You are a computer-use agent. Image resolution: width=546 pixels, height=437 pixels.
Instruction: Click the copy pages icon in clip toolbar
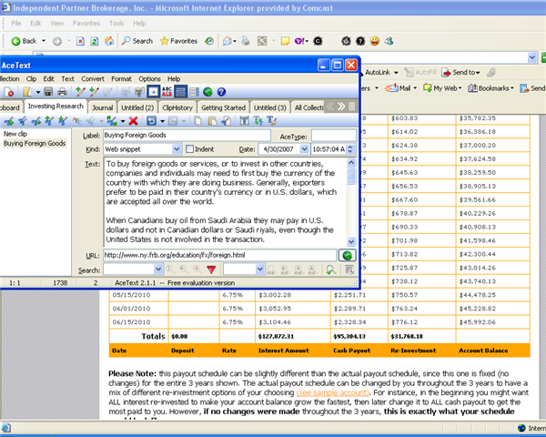point(197,121)
